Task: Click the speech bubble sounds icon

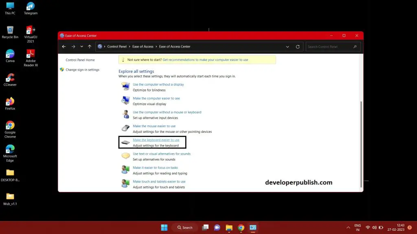Action: [125, 156]
